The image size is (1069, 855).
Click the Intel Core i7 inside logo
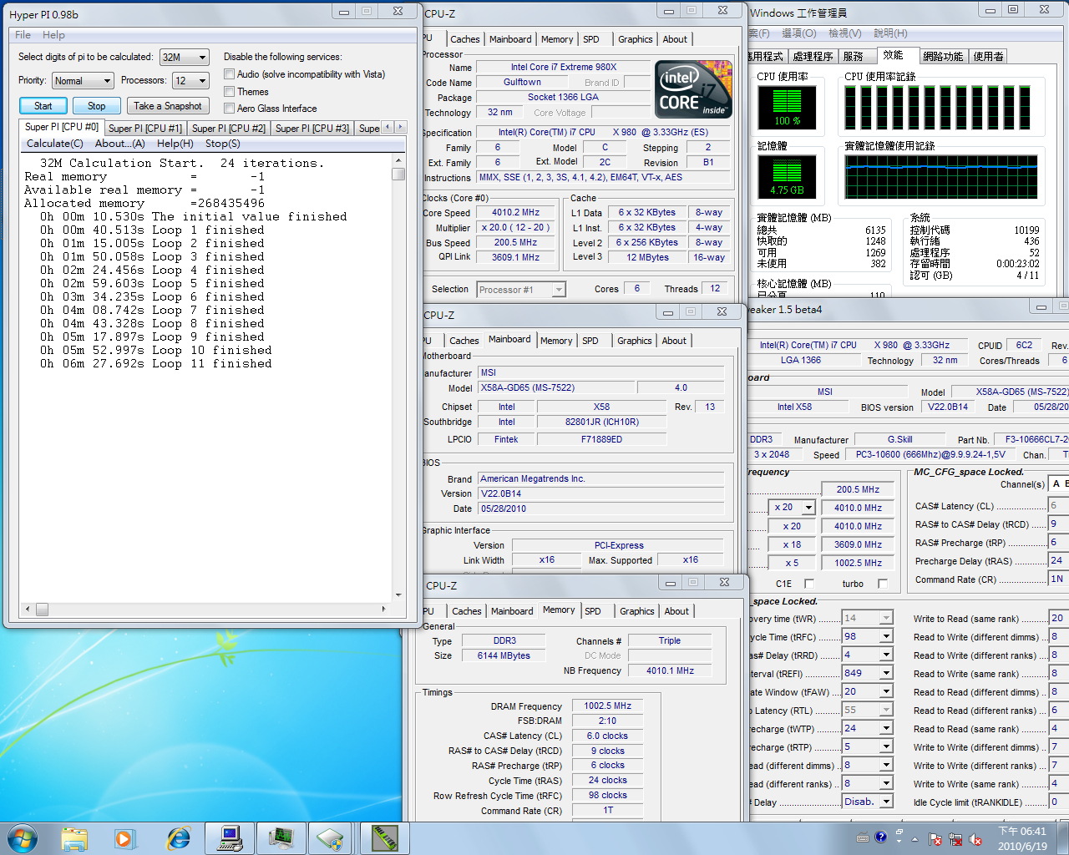coord(693,89)
